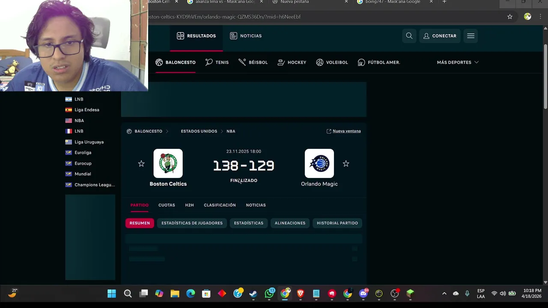548x308 pixels.
Task: Open the Orlando Magic team name link
Action: click(x=319, y=184)
